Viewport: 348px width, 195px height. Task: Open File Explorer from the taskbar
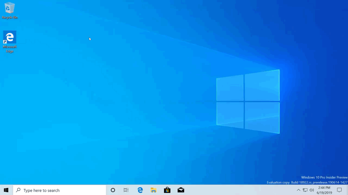pyautogui.click(x=153, y=190)
